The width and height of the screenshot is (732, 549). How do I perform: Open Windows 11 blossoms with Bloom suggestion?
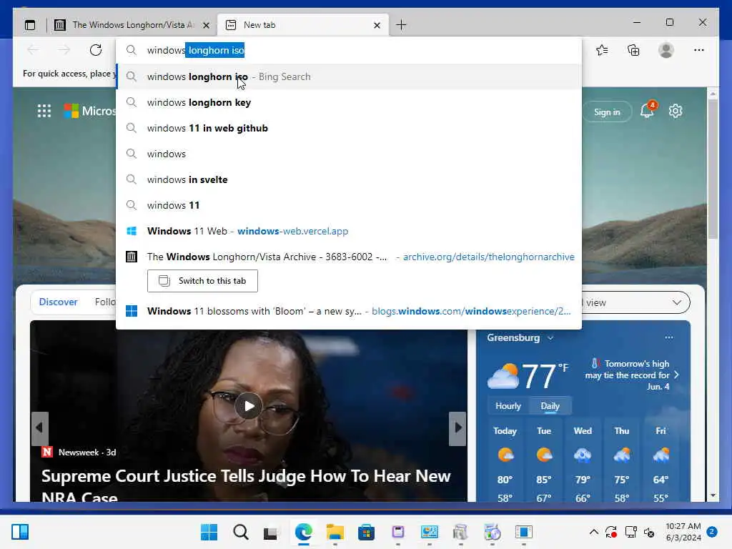pyautogui.click(x=349, y=311)
